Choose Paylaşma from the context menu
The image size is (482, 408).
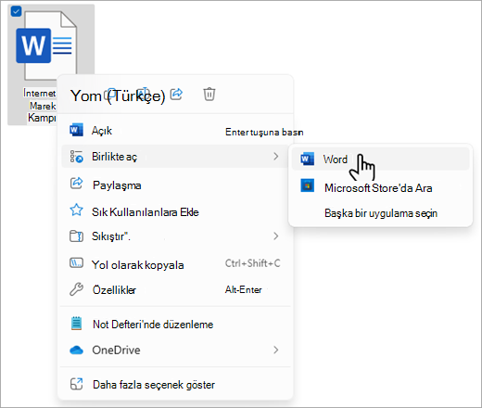[175, 185]
